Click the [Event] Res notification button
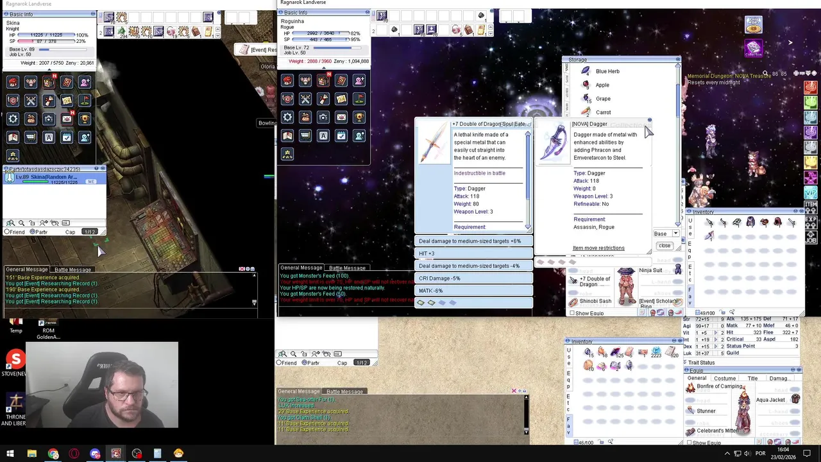Image resolution: width=821 pixels, height=462 pixels. click(x=255, y=50)
